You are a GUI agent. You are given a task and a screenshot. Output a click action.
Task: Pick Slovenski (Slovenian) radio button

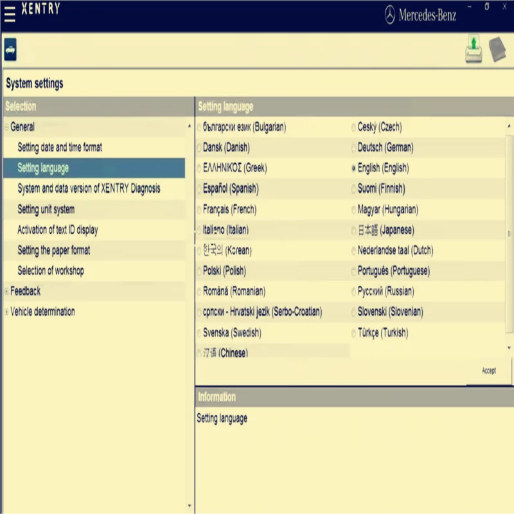click(354, 312)
